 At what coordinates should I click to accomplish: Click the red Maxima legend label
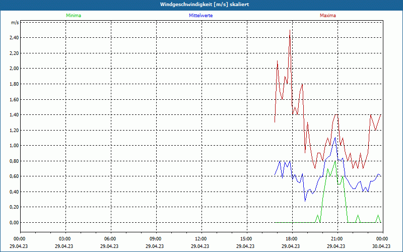(328, 16)
